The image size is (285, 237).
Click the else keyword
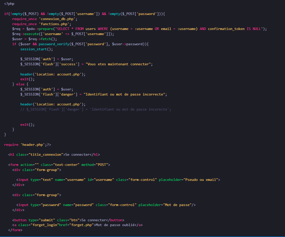pyautogui.click(x=20, y=84)
